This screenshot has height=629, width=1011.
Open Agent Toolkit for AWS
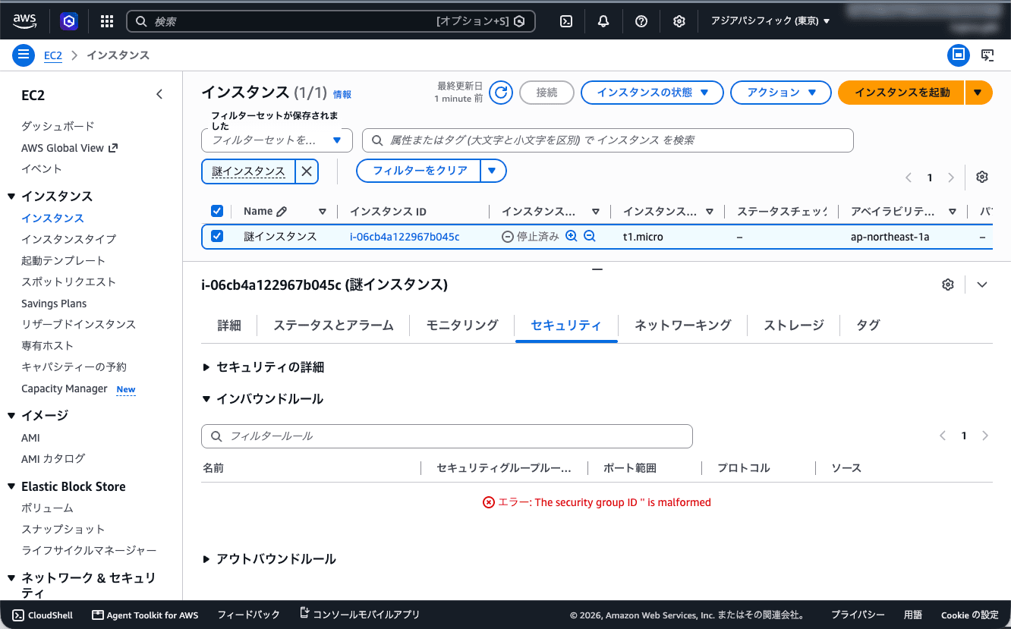(145, 615)
